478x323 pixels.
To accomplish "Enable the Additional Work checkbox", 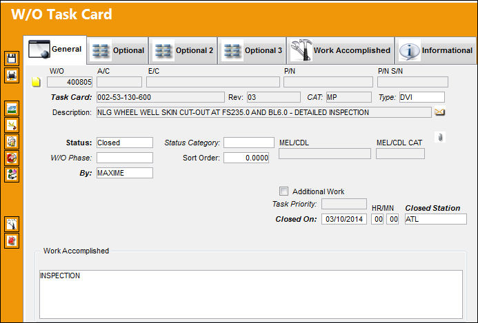I will tap(283, 191).
